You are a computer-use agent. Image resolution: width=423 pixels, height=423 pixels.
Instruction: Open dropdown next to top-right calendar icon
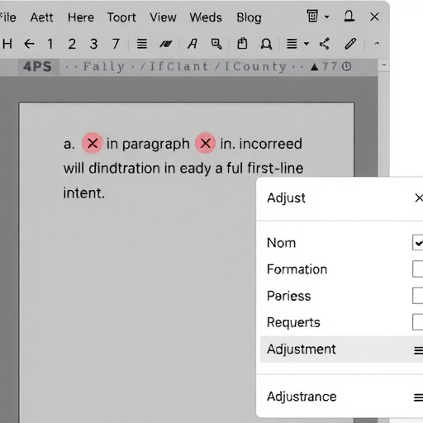tap(327, 17)
